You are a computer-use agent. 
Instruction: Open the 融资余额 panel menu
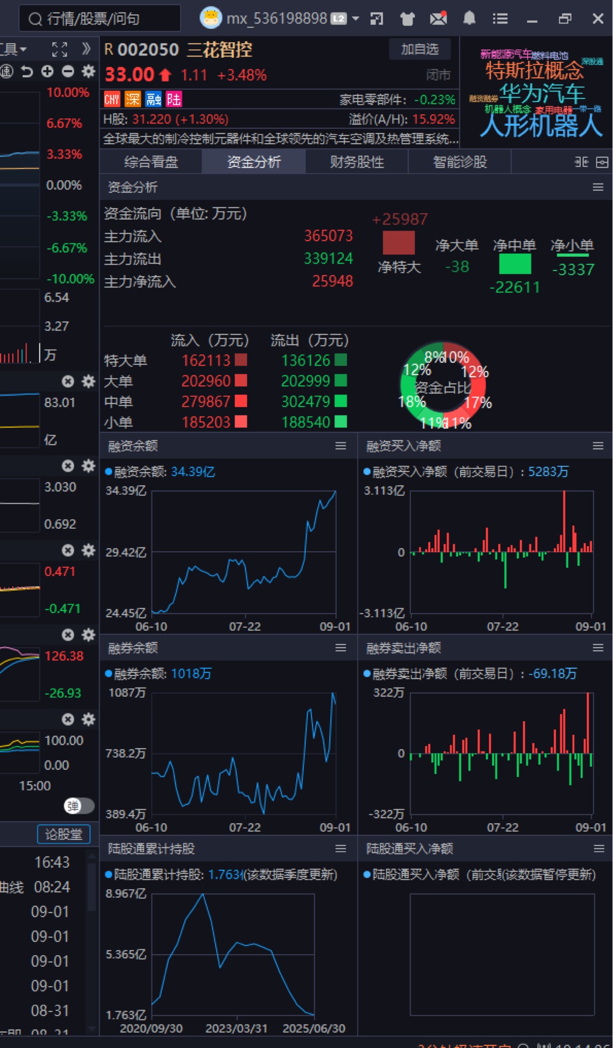pos(340,446)
